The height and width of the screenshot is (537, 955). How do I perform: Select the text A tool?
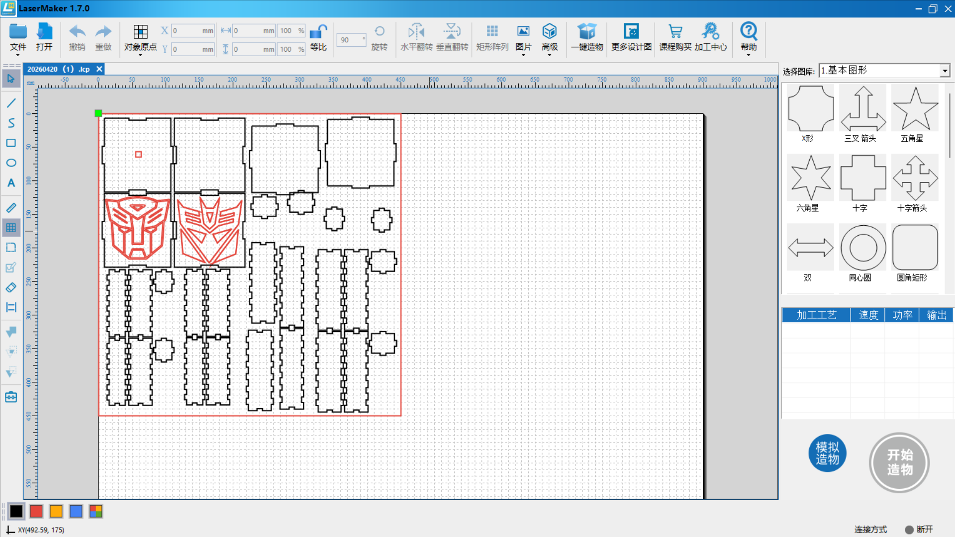11,183
